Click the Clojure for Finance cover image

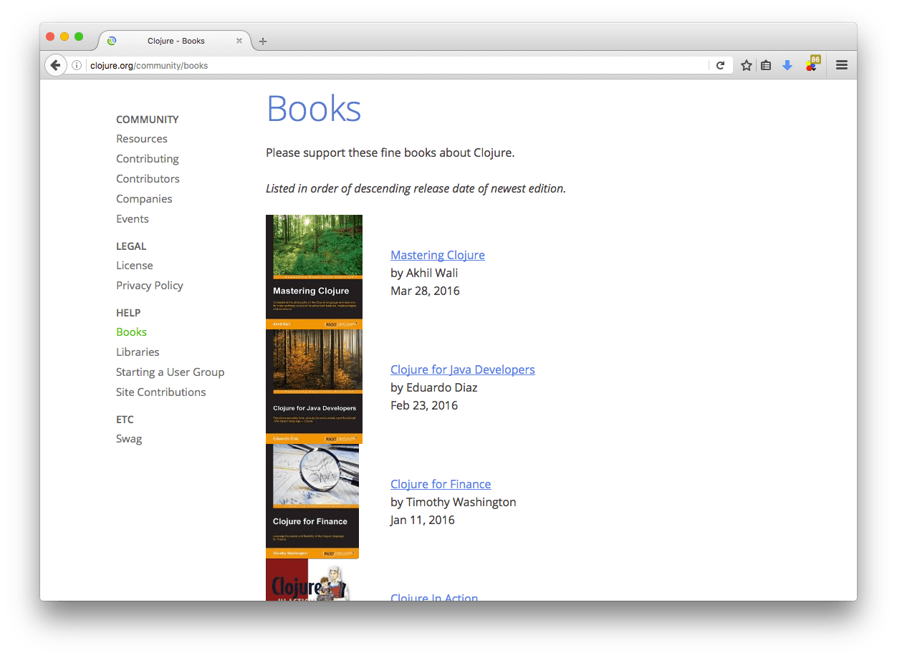point(312,501)
